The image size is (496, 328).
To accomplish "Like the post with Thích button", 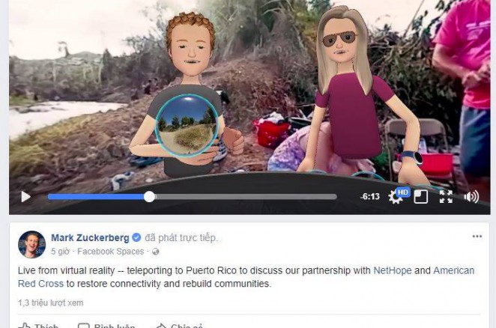I will [38, 325].
